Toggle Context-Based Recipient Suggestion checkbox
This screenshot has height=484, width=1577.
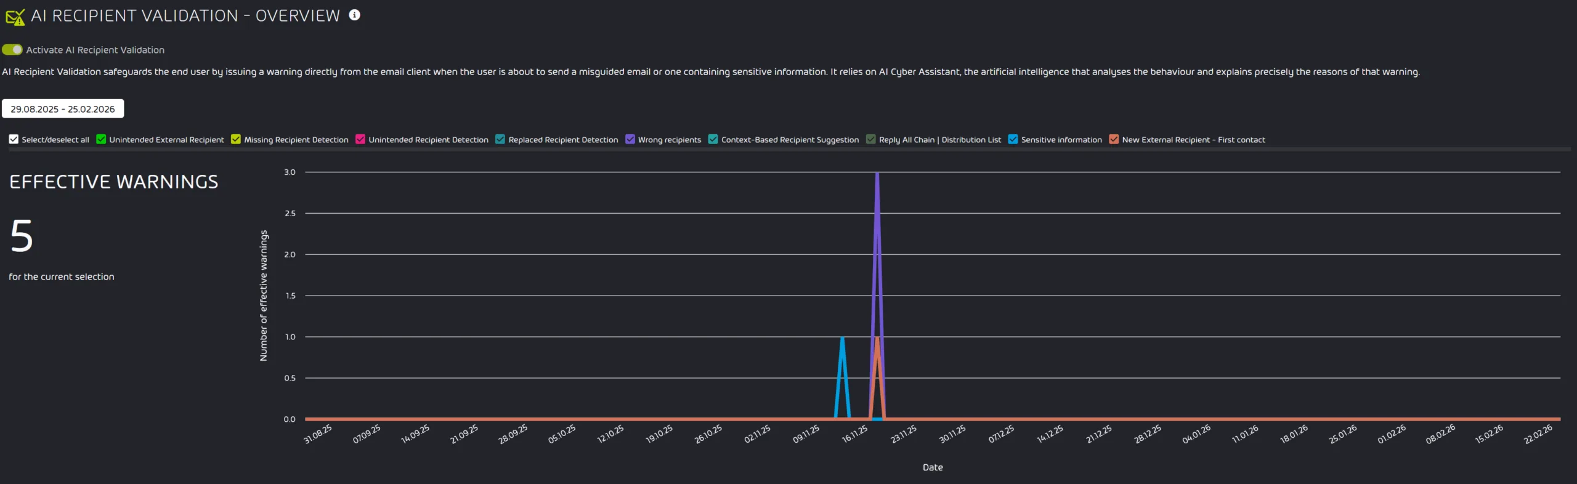tap(713, 140)
